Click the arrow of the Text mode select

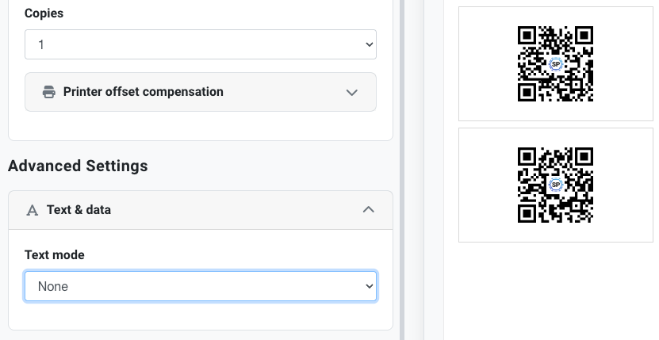370,286
